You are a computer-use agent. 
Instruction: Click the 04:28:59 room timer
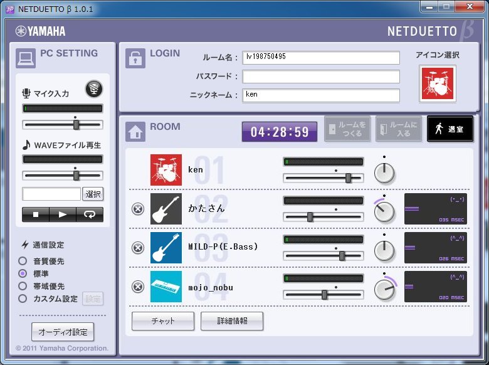coord(280,132)
